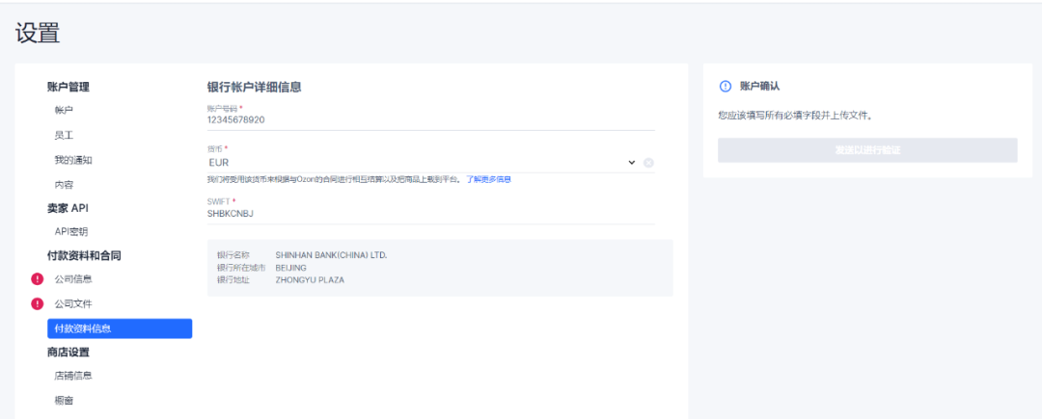Viewport: 1042px width, 419px height.
Task: Go to 员工 in the sidebar
Action: tap(64, 136)
